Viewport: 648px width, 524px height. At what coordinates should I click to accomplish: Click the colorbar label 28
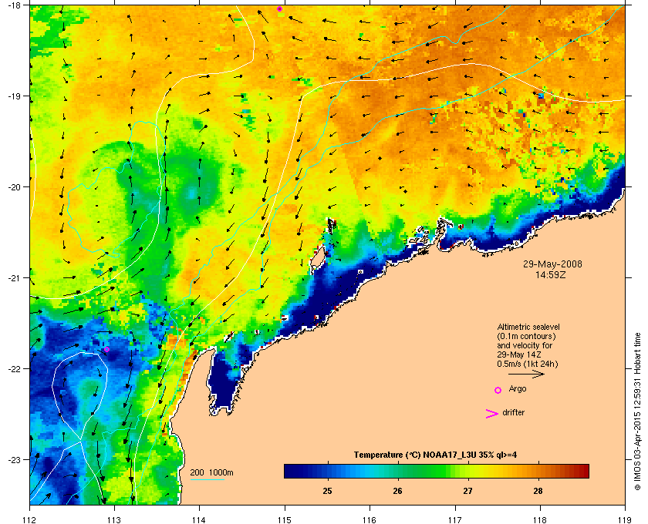(538, 491)
